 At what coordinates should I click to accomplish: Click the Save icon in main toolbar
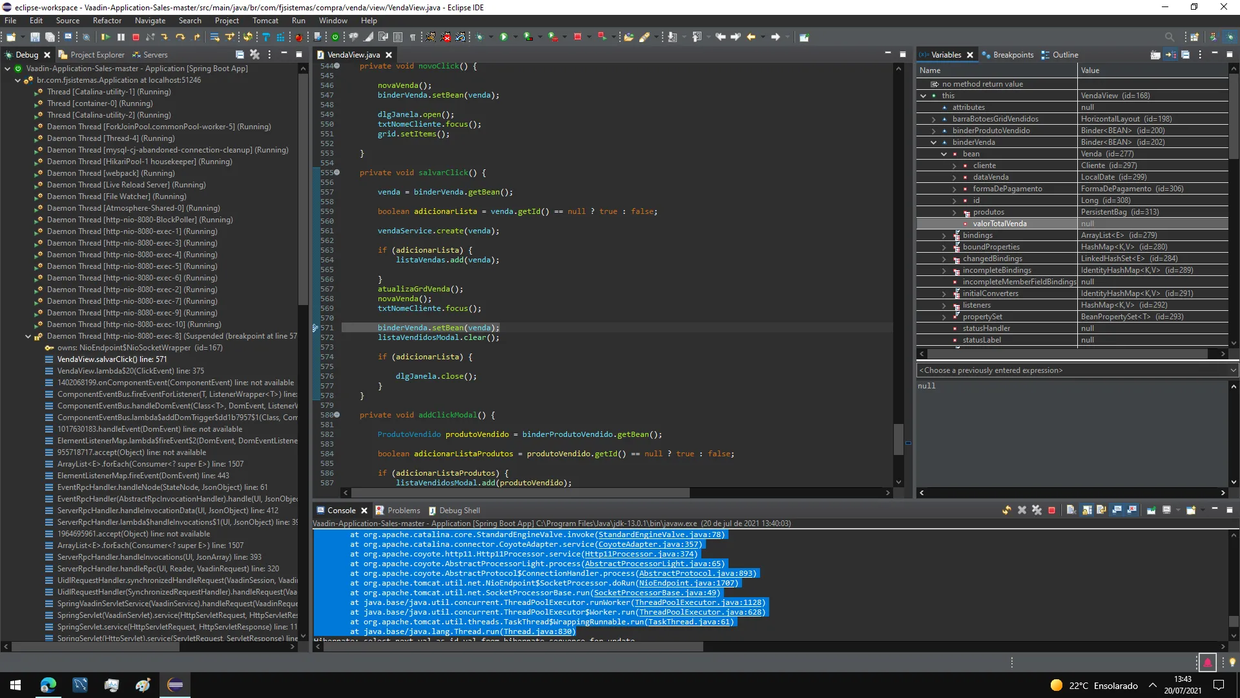tap(35, 37)
